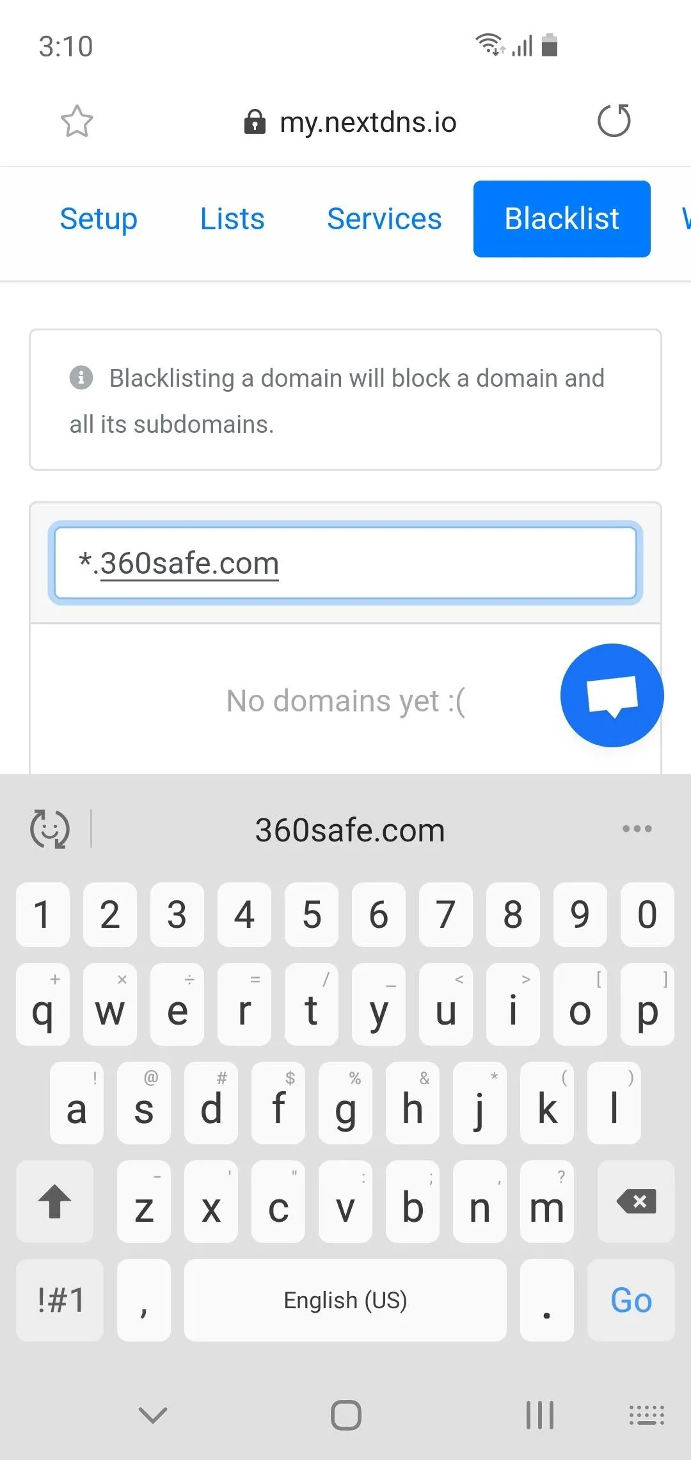Open the Services tab
This screenshot has height=1460, width=691.
pyautogui.click(x=385, y=219)
